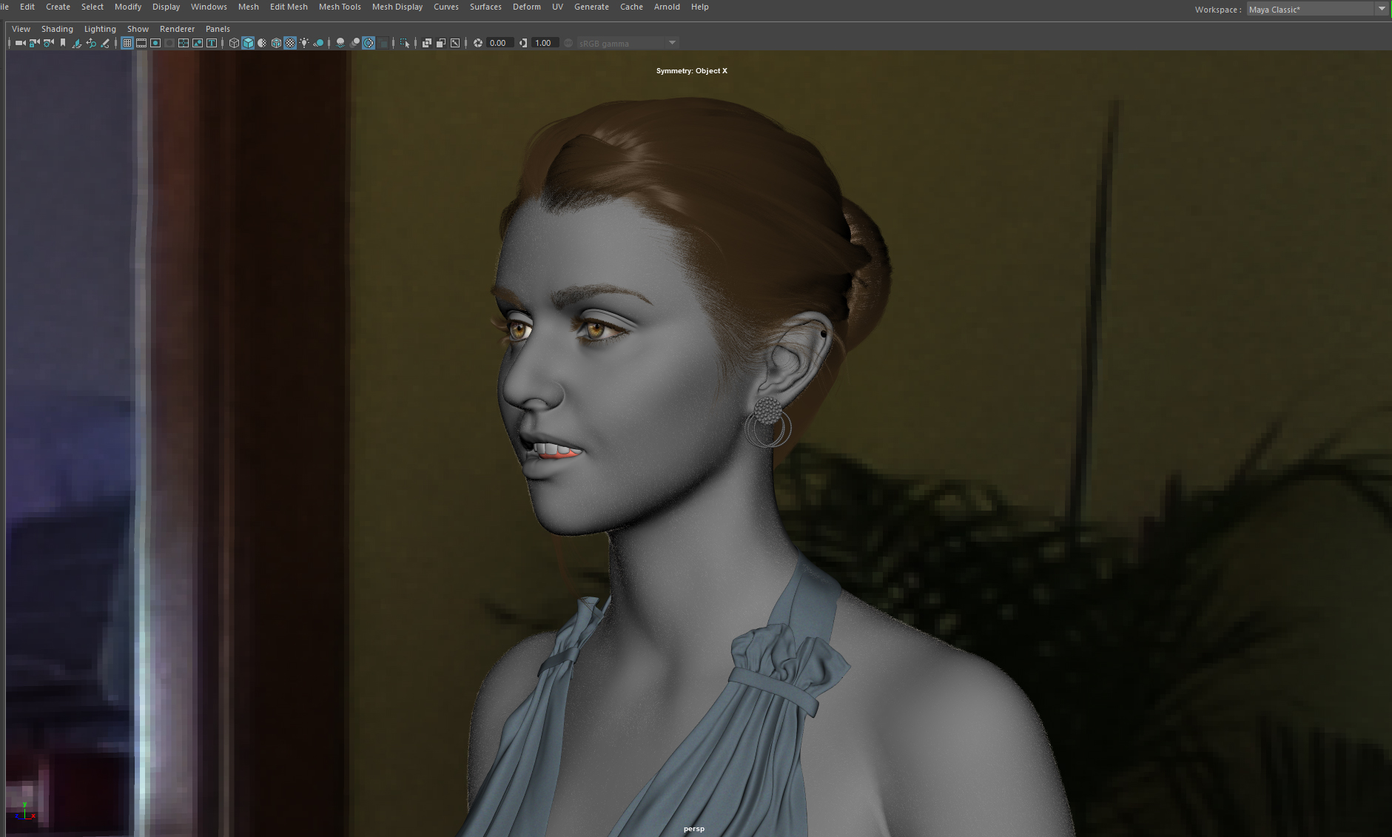
Task: Click the Exposure aperture icon
Action: (478, 43)
